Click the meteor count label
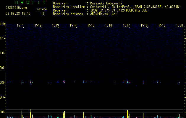The height and width of the screenshot is (118, 186). pyautogui.click(x=42, y=9)
